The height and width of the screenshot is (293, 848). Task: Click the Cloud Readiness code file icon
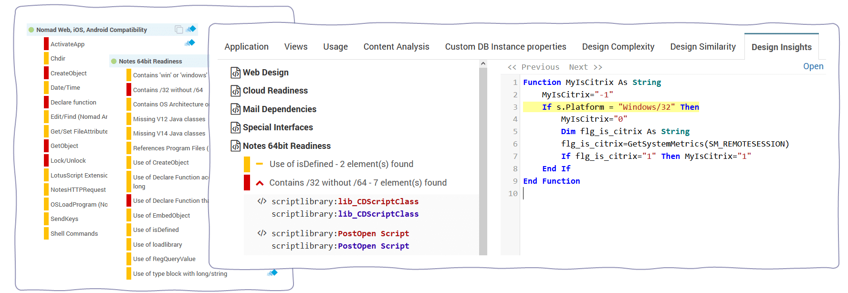tap(235, 91)
